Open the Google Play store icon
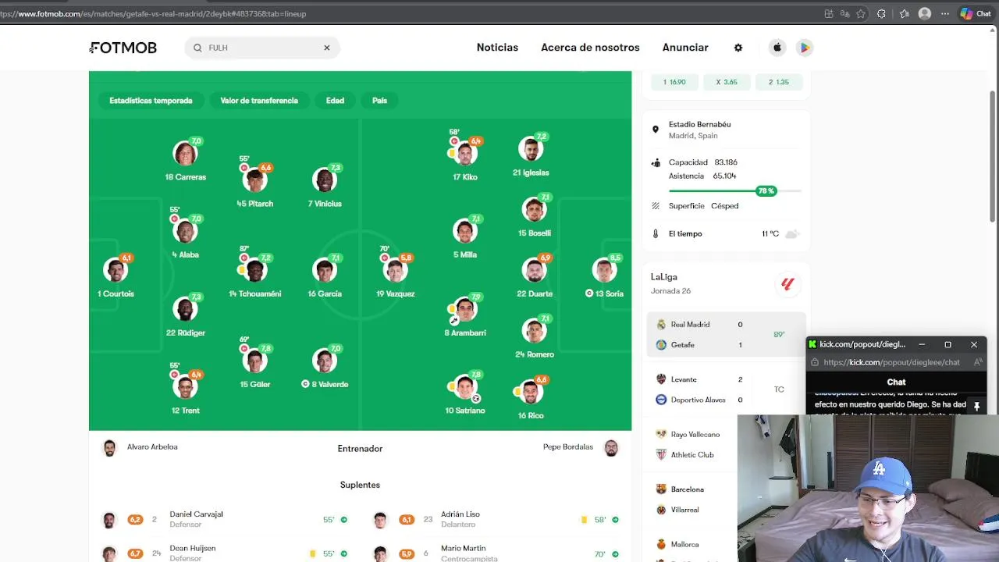The image size is (999, 562). pyautogui.click(x=805, y=48)
